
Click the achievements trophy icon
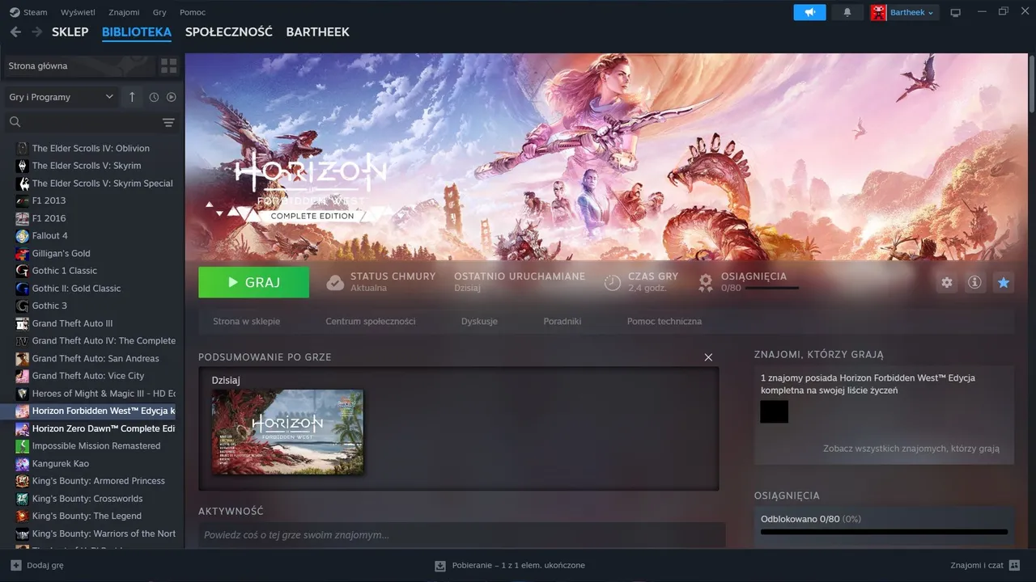click(706, 283)
